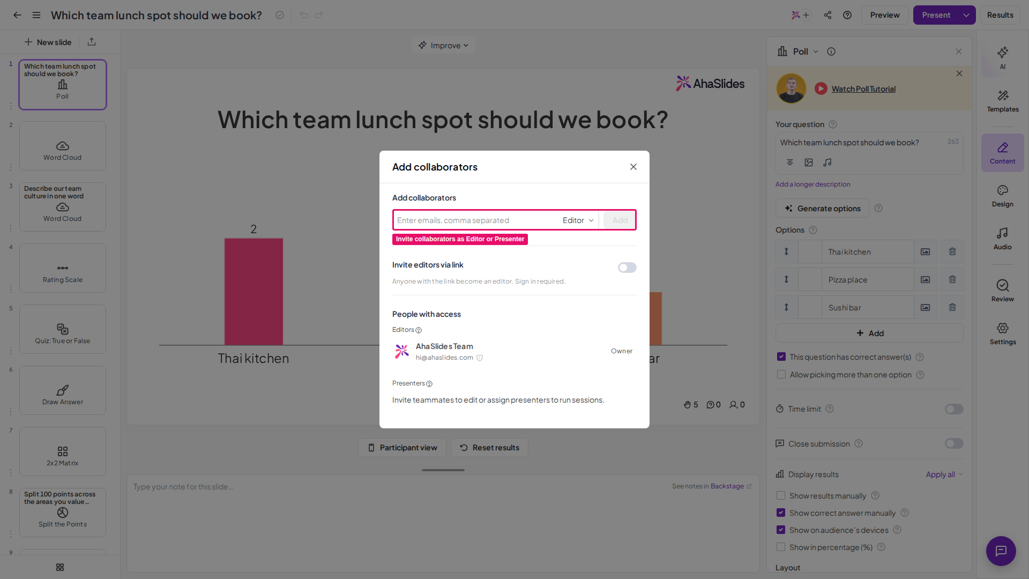Screen dimensions: 1029x579
Task: Click the share icon in top bar
Action: click(x=827, y=15)
